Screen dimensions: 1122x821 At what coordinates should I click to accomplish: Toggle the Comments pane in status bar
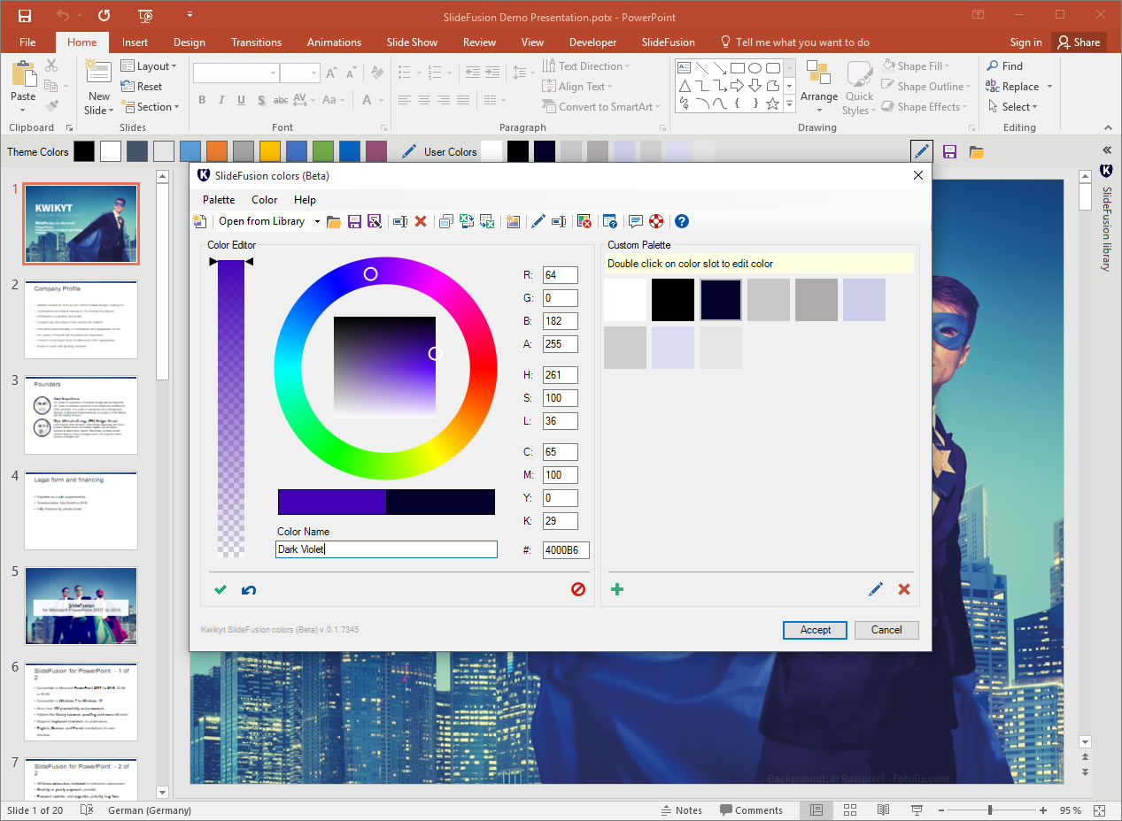[x=751, y=809]
